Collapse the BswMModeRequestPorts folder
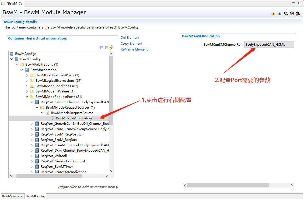The height and width of the screenshot is (200, 304). 27,97
